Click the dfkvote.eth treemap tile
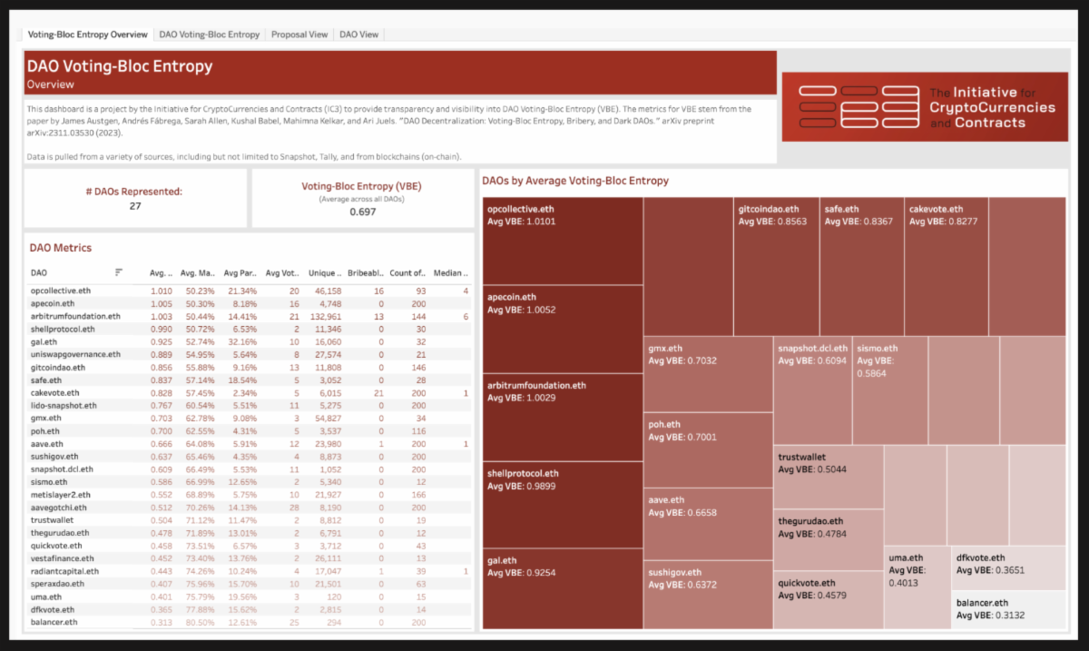Image resolution: width=1089 pixels, height=651 pixels. (x=1008, y=568)
